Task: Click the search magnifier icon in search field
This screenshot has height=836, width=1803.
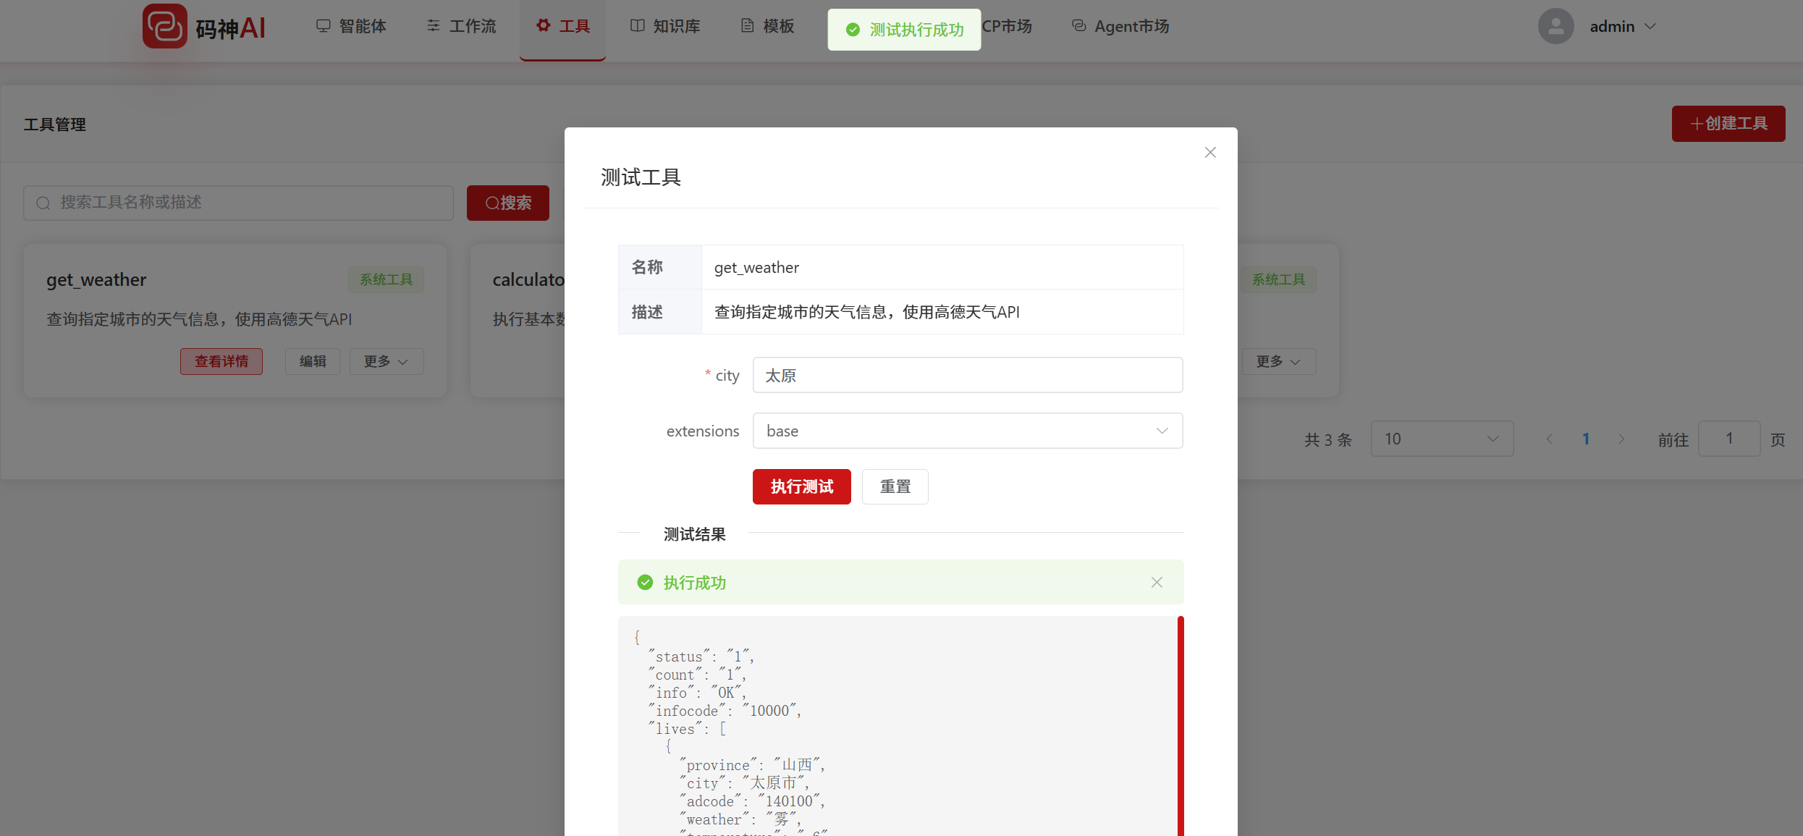Action: coord(43,203)
